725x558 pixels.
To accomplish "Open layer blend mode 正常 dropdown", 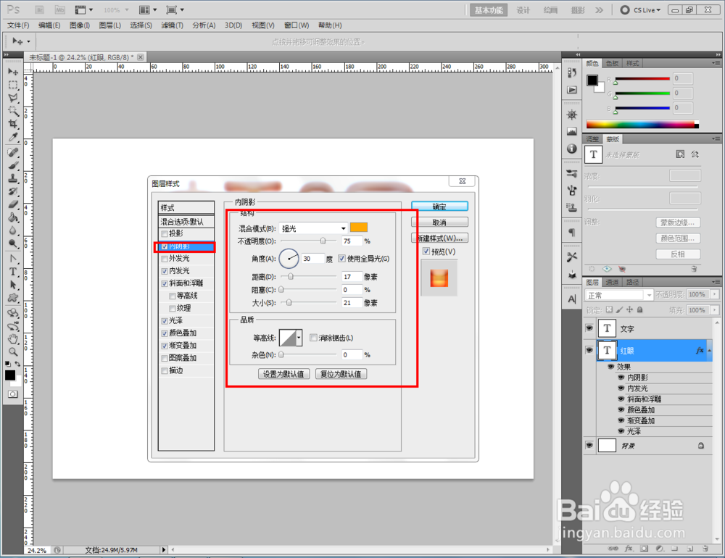I will (619, 295).
